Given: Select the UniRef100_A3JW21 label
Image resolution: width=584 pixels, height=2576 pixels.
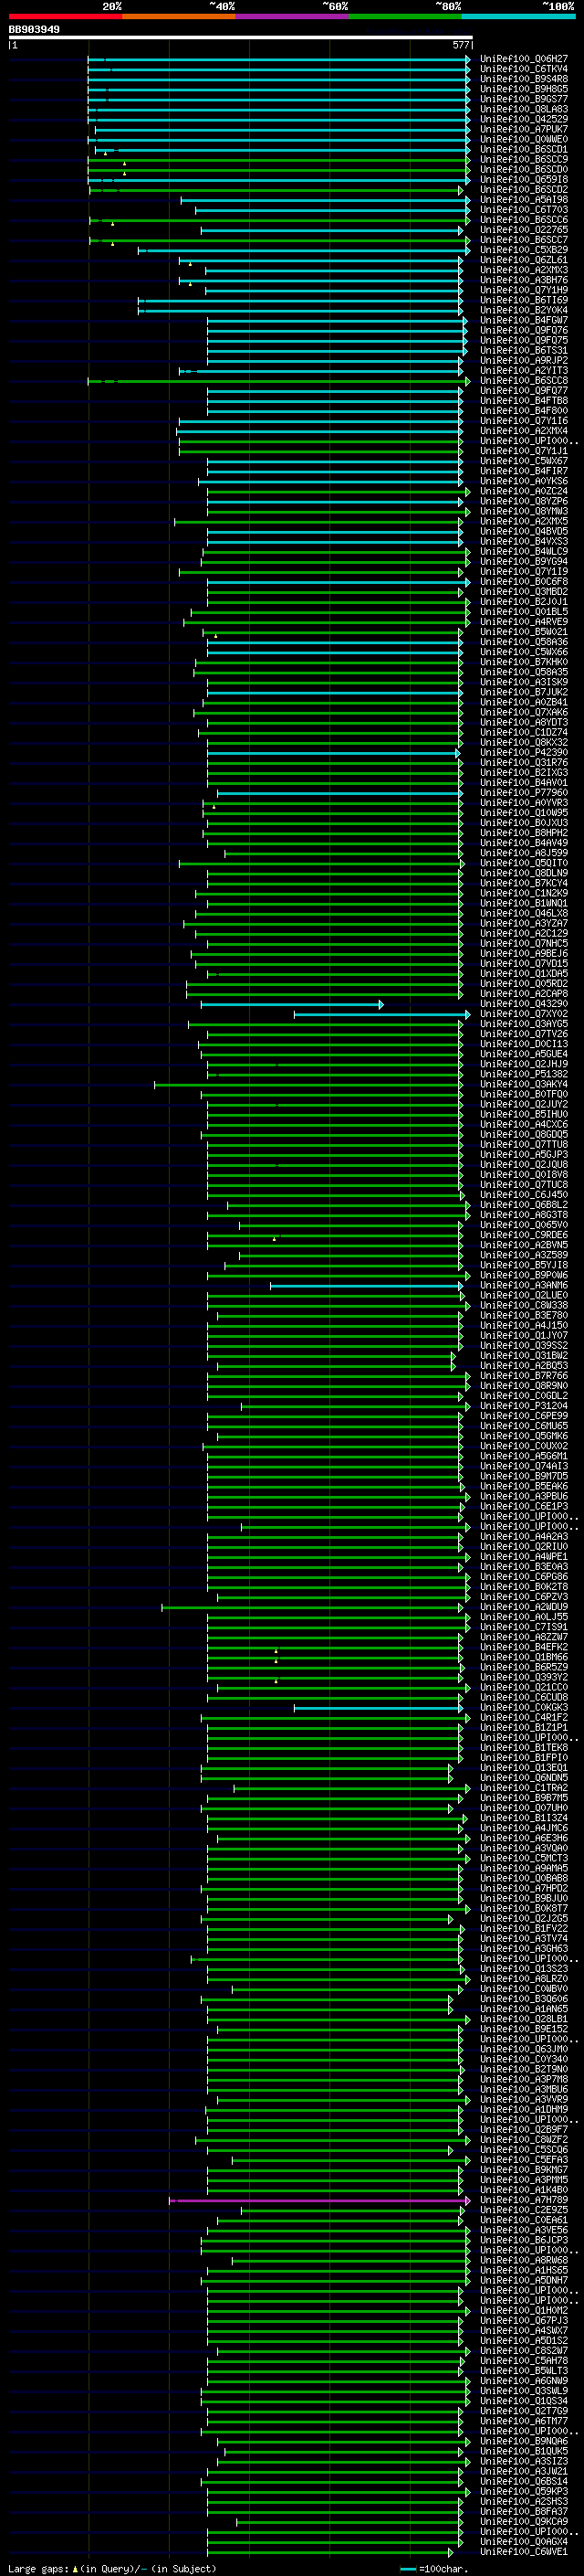Looking at the screenshot, I should point(524,2471).
